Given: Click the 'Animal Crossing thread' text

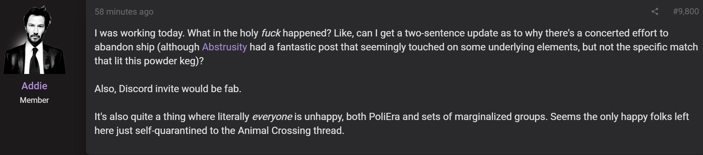Looking at the screenshot, I should click(291, 131).
